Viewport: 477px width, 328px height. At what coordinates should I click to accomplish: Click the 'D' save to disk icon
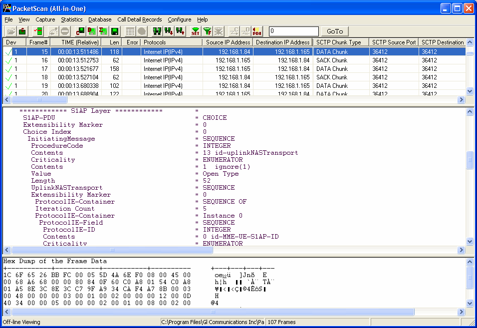coord(92,31)
